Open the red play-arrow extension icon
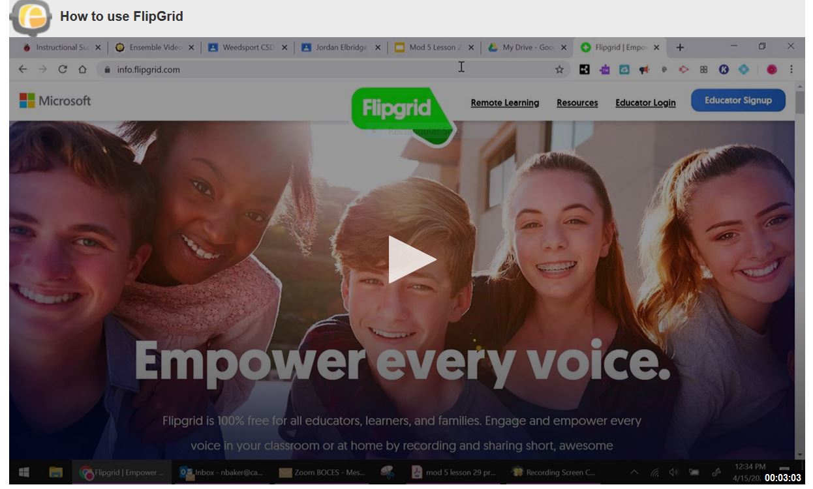 684,69
